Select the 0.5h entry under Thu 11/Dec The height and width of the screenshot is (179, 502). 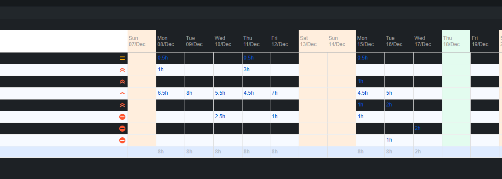tap(249, 58)
